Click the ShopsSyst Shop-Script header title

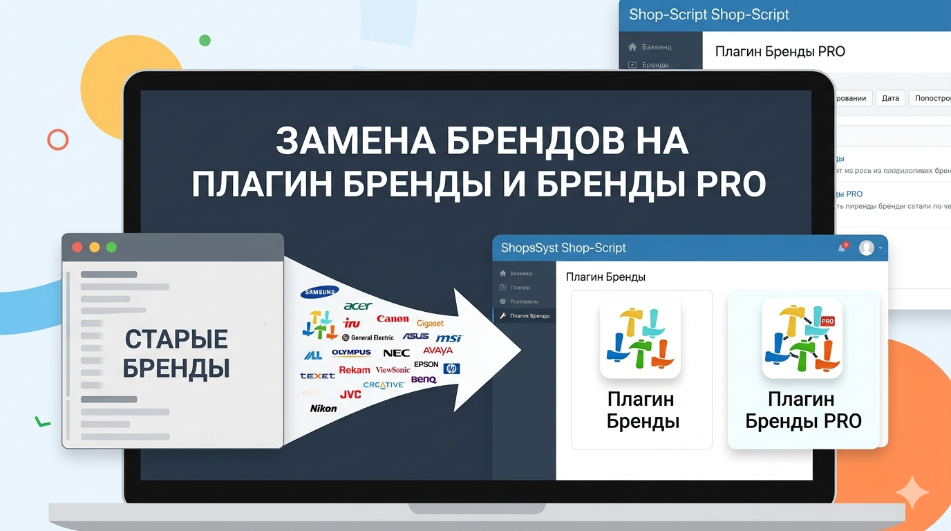(563, 248)
